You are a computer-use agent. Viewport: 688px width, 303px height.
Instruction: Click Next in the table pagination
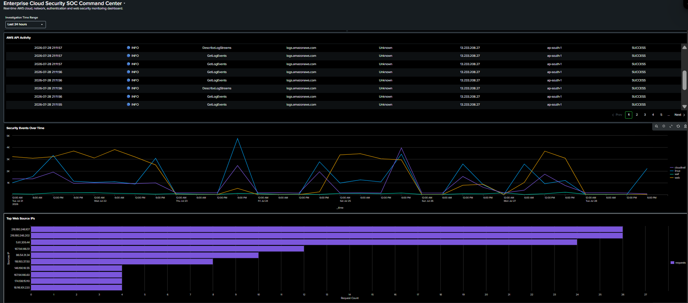[x=680, y=115]
